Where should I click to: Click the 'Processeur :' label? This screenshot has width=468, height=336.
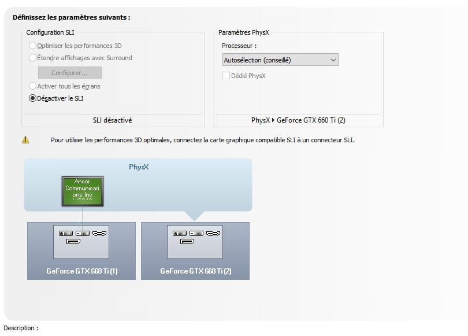pos(239,46)
